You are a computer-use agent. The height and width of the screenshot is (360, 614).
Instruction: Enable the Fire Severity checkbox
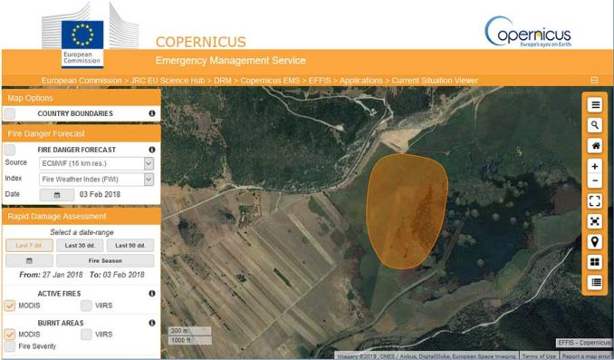(9, 346)
